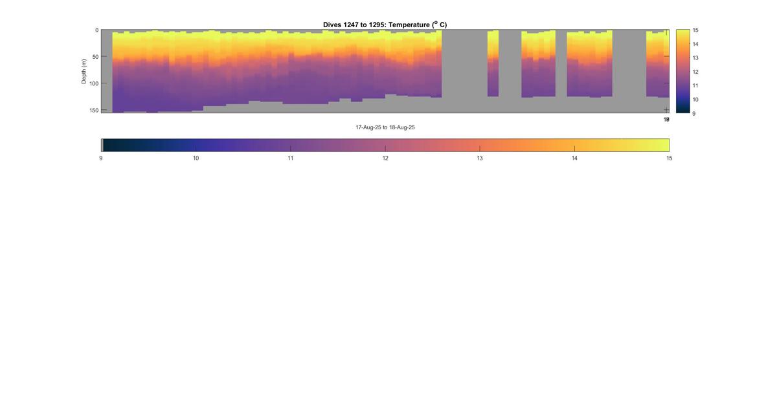Click the 15 tick label on the horizontal colorbar
Image resolution: width=777 pixels, height=395 pixels.
669,158
